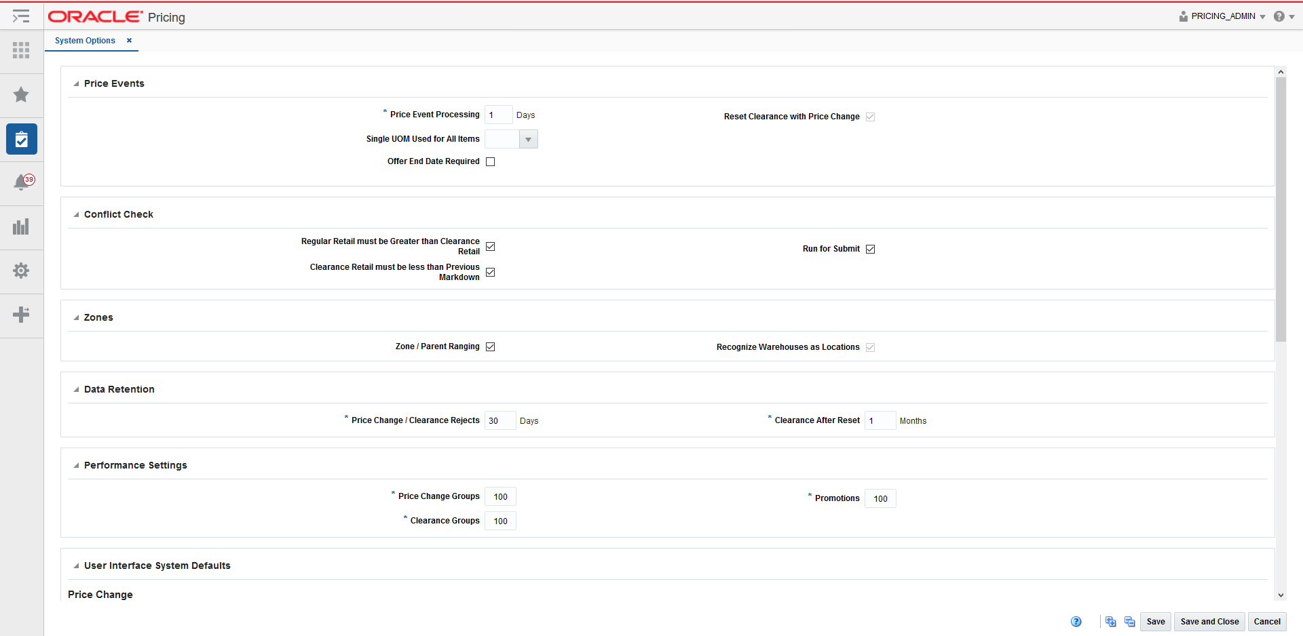The image size is (1303, 636).
Task: Collapse the Conflict Check section
Action: pos(76,215)
